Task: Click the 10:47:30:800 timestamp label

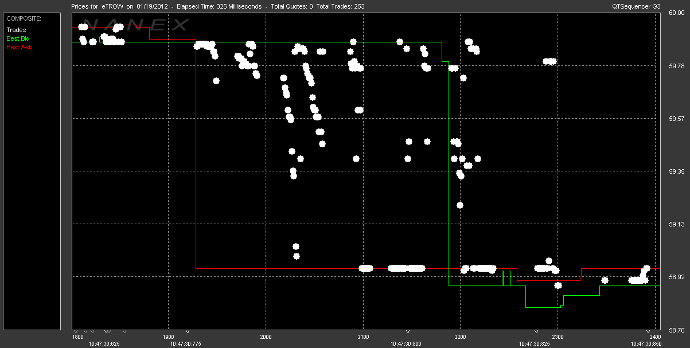Action: tap(408, 344)
